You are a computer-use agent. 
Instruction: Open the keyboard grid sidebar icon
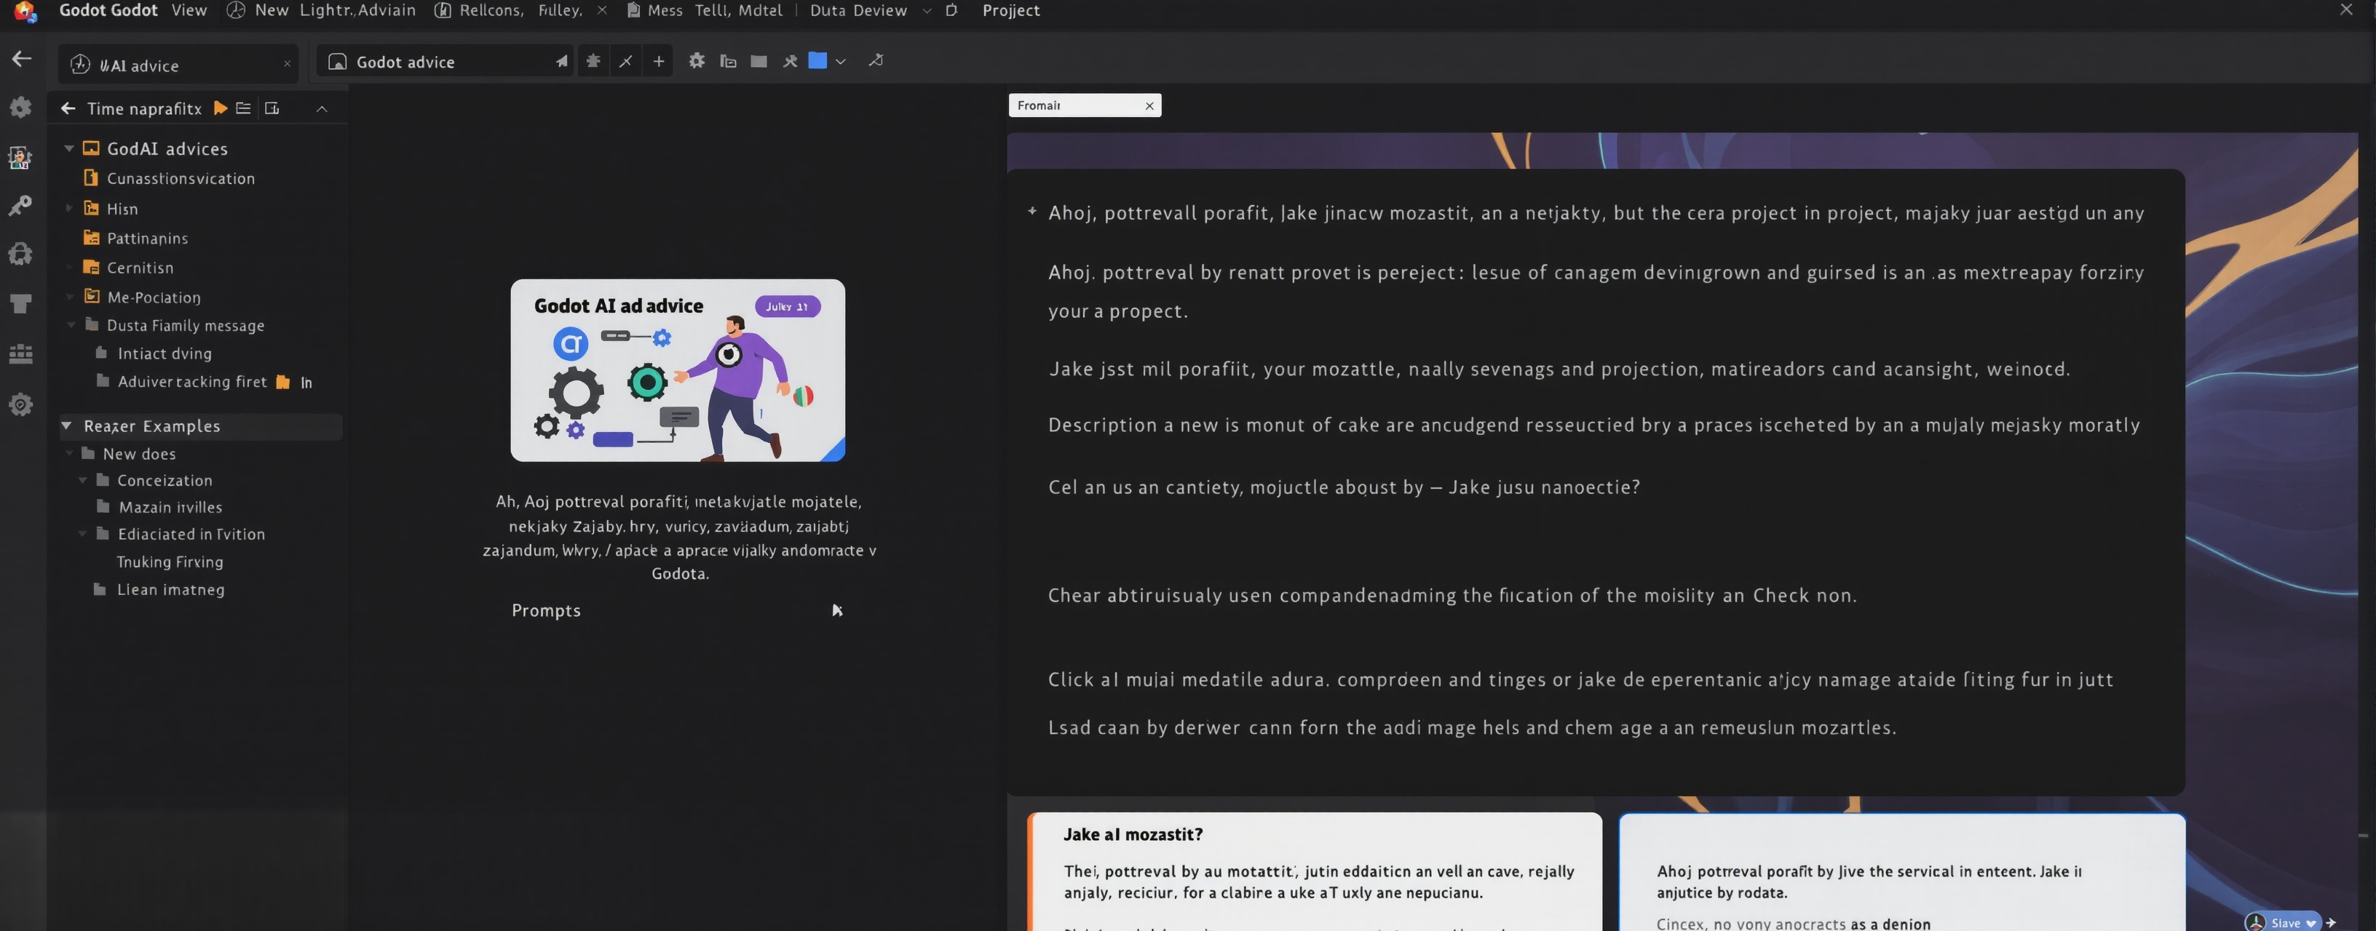tap(20, 354)
